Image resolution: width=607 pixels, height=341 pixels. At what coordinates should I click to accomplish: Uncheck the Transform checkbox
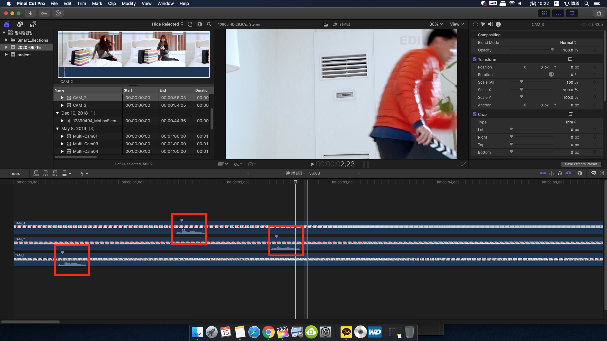[x=475, y=59]
